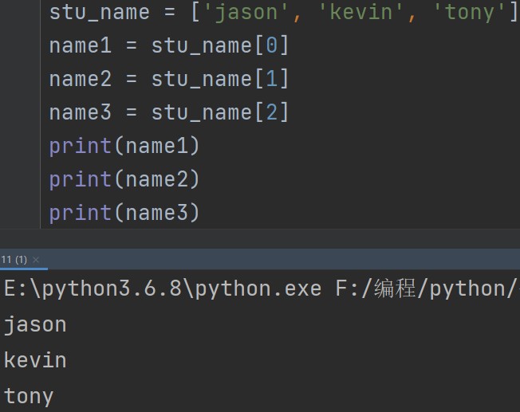Click the print(name1) statement
Viewport: 520px width, 412px height.
[124, 147]
